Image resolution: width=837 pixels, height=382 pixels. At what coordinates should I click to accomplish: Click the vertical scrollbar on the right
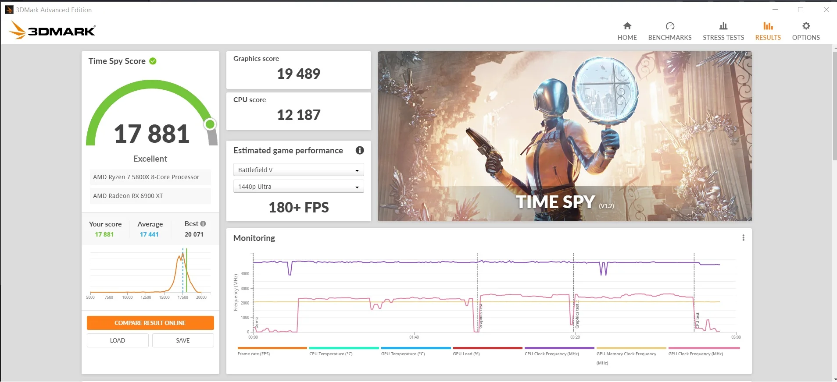(x=834, y=105)
